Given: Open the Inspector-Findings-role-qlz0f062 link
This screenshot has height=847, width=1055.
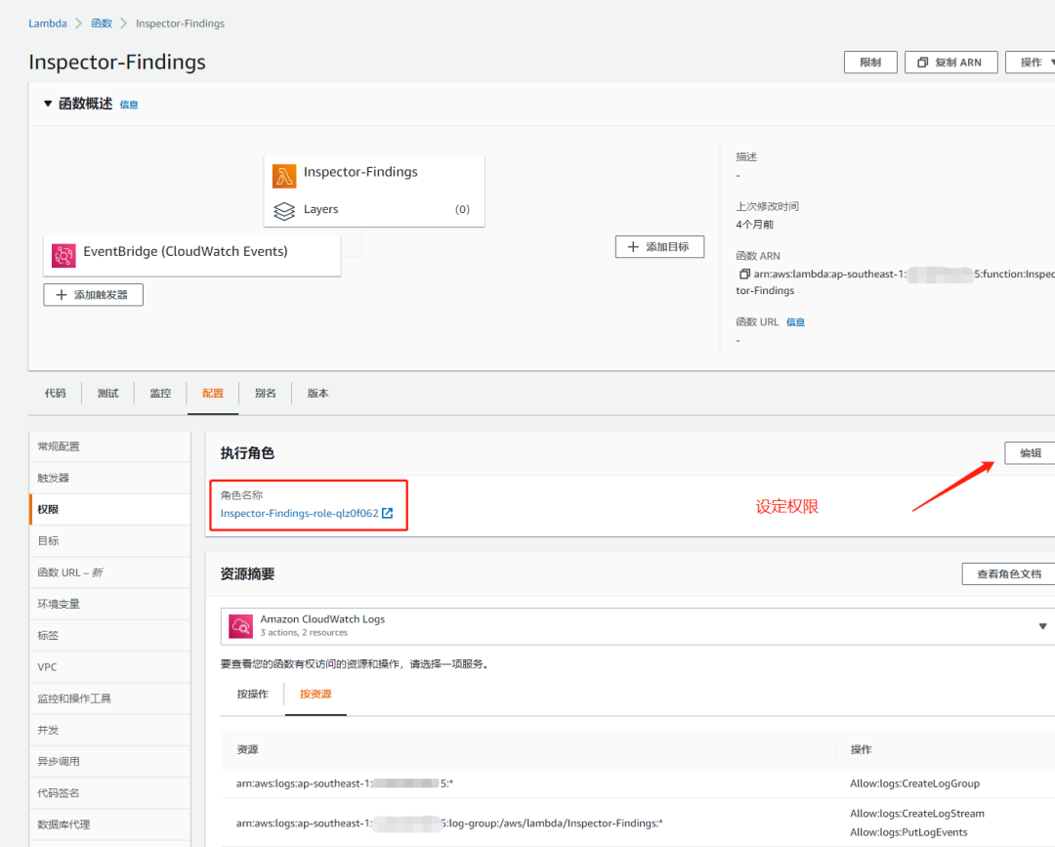Looking at the screenshot, I should 300,513.
